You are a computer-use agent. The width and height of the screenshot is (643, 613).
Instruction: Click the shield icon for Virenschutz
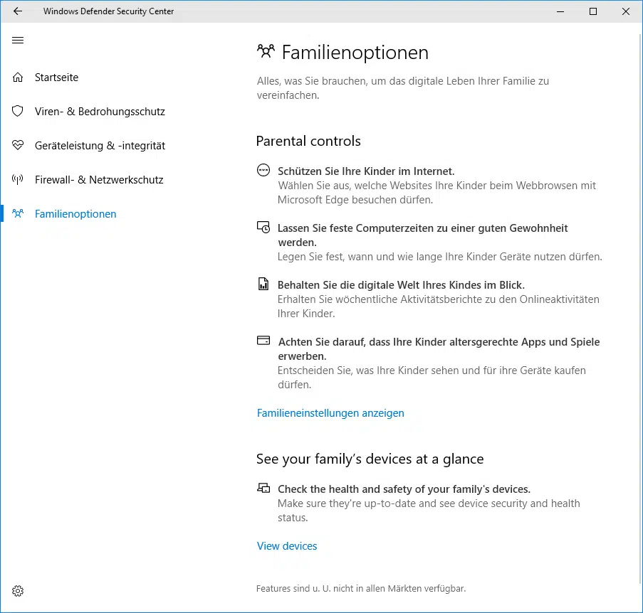pyautogui.click(x=18, y=112)
